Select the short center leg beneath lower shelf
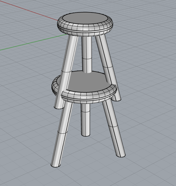 point(85,120)
